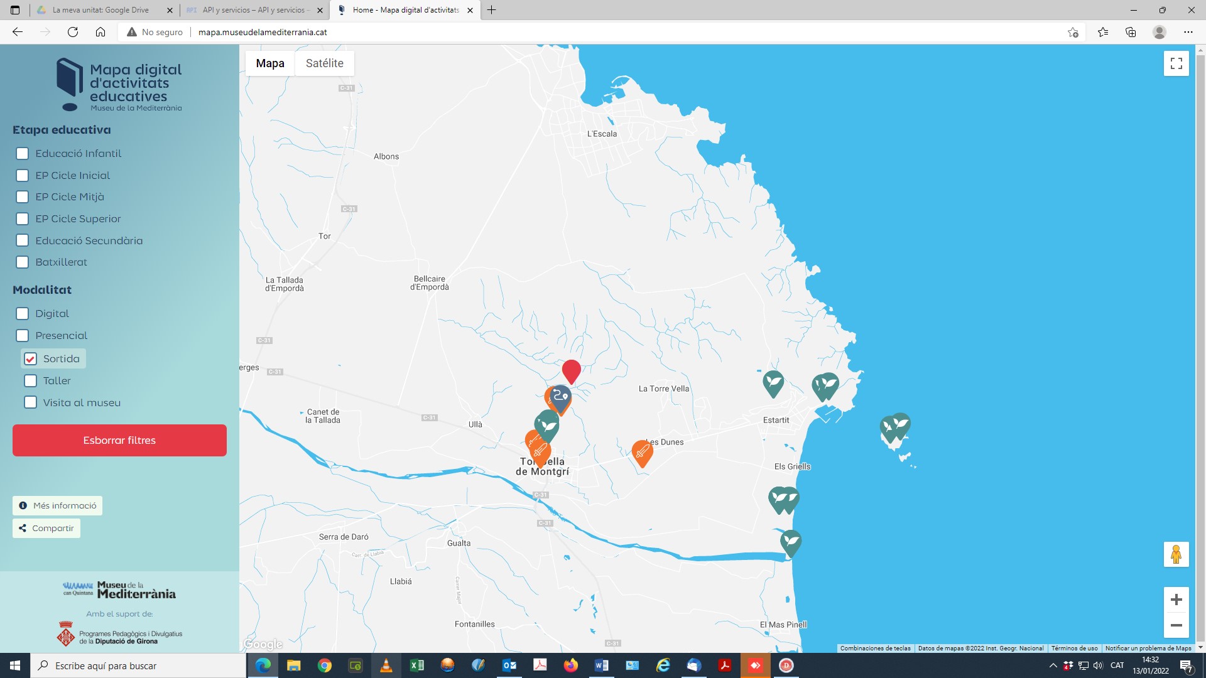The width and height of the screenshot is (1206, 678).
Task: Activate Street View with the Pegman icon
Action: [1176, 554]
